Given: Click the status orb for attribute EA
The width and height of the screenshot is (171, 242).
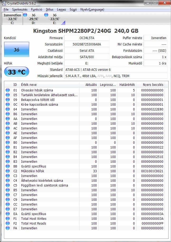Looking at the screenshot, I should [8, 214].
